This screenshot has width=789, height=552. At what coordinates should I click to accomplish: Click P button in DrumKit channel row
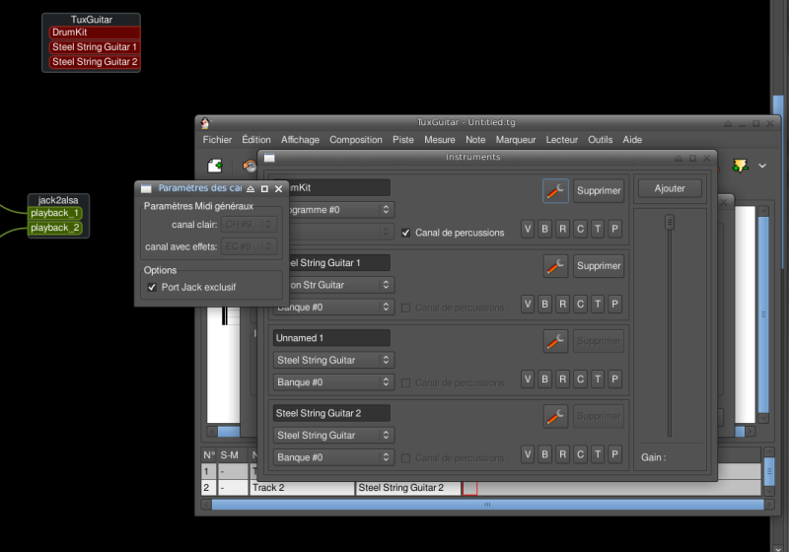[x=614, y=229]
